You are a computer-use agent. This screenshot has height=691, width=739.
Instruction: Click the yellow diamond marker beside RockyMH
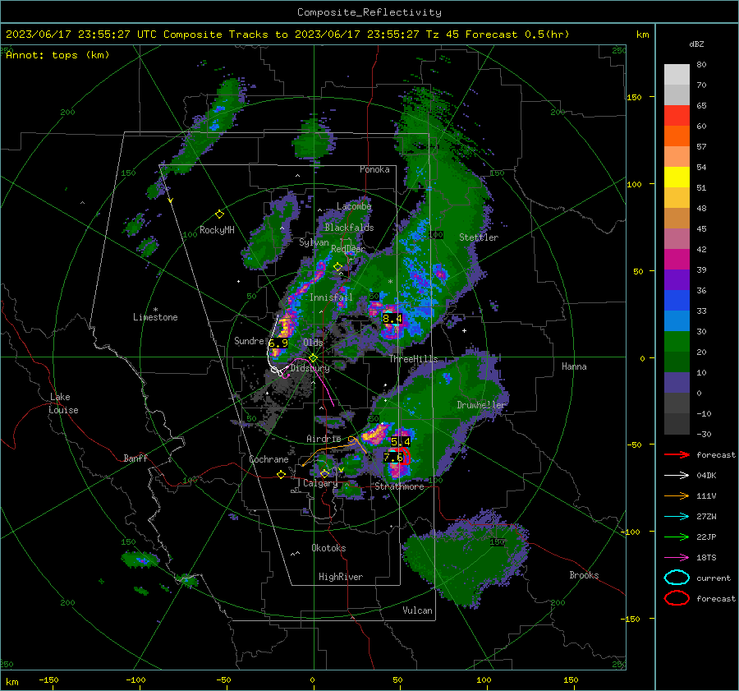click(x=219, y=214)
